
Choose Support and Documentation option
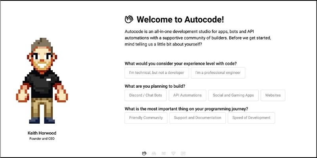[197, 118]
